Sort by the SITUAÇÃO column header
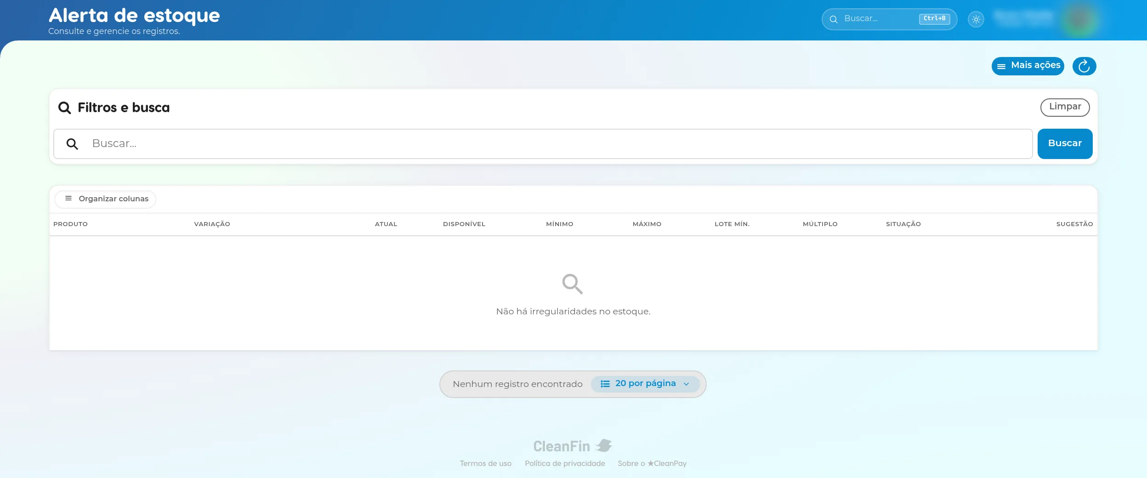Screen dimensions: 1147x478 (x=903, y=224)
